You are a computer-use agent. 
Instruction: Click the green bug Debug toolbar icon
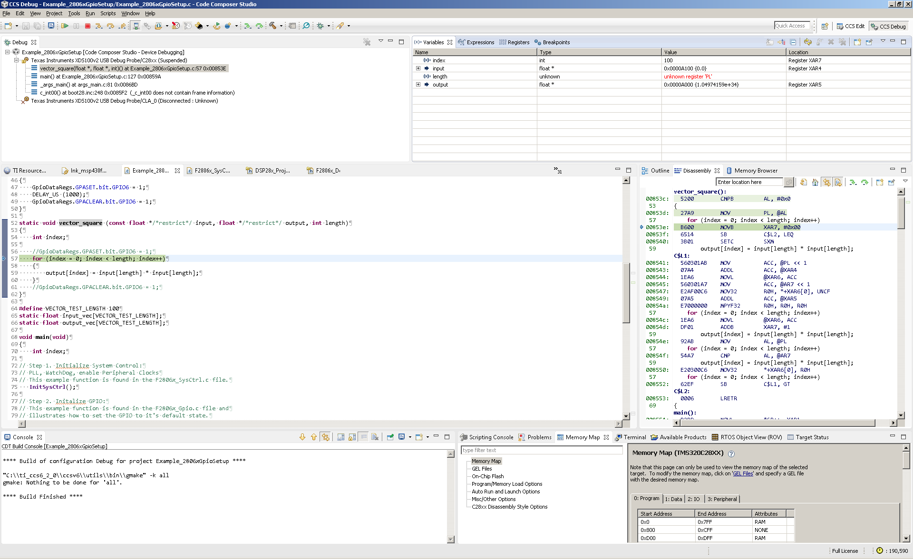[320, 26]
